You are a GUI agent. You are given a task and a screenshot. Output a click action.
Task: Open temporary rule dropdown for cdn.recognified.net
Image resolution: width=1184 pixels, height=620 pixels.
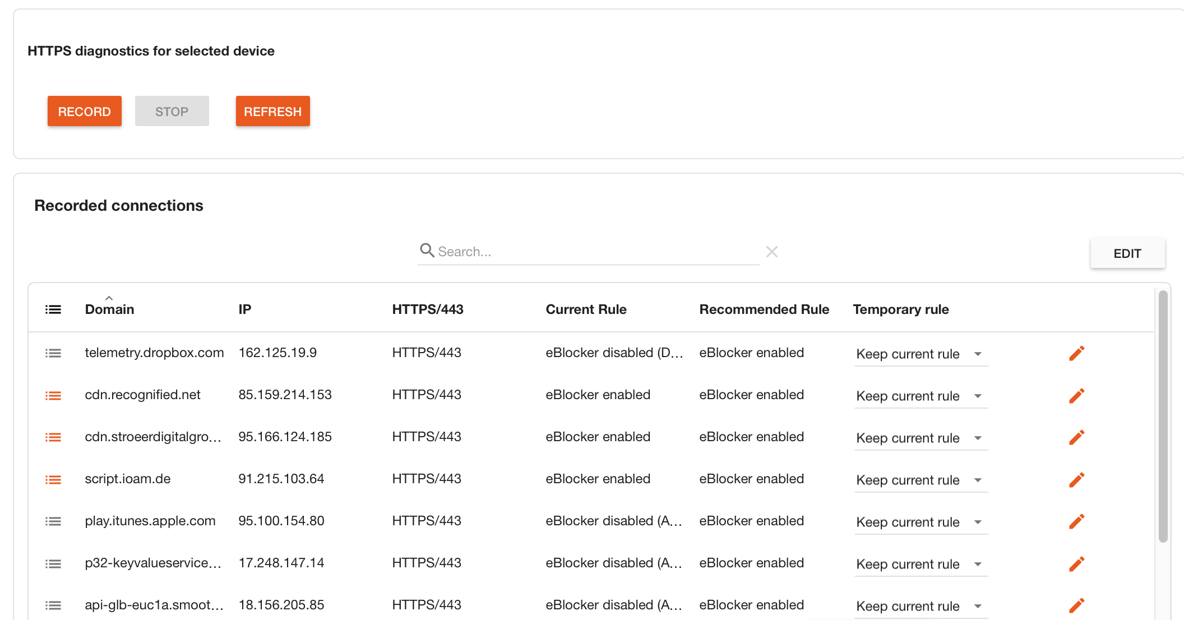921,396
